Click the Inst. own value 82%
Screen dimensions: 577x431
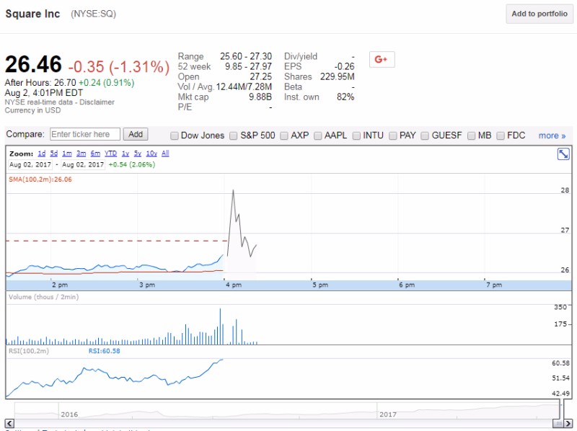[345, 97]
